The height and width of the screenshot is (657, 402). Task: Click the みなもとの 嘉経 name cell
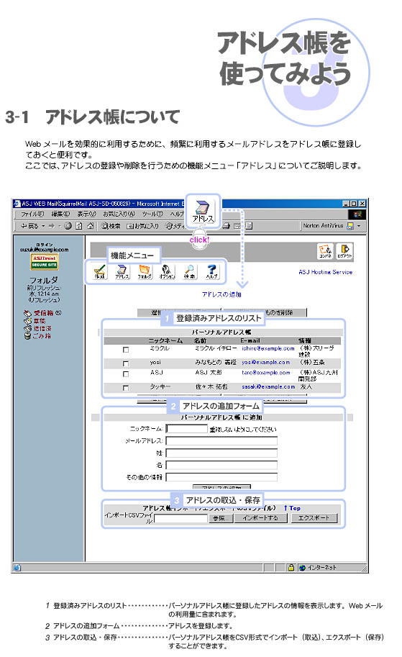216,362
